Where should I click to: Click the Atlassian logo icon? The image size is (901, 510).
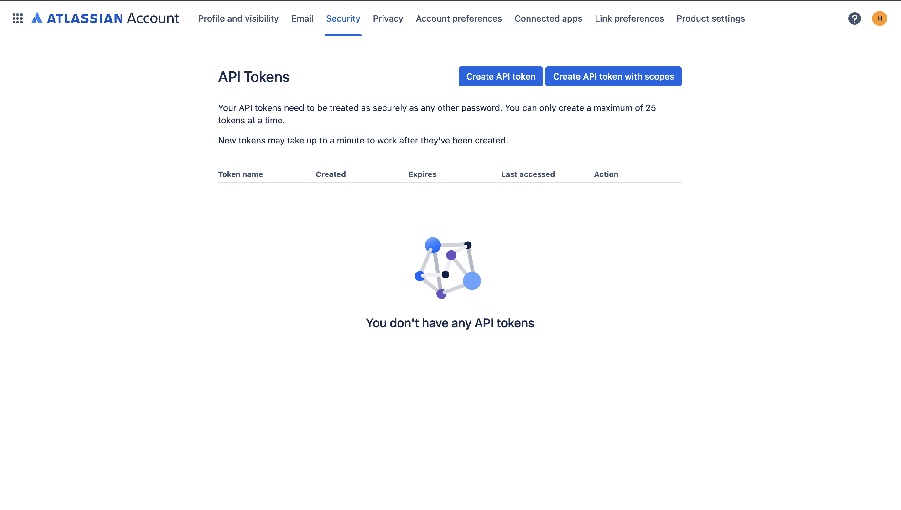37,18
